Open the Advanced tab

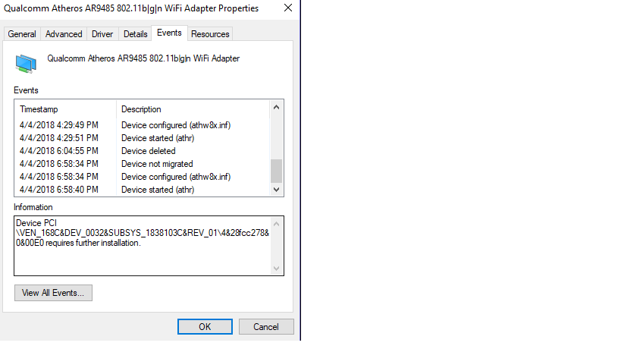coord(64,34)
